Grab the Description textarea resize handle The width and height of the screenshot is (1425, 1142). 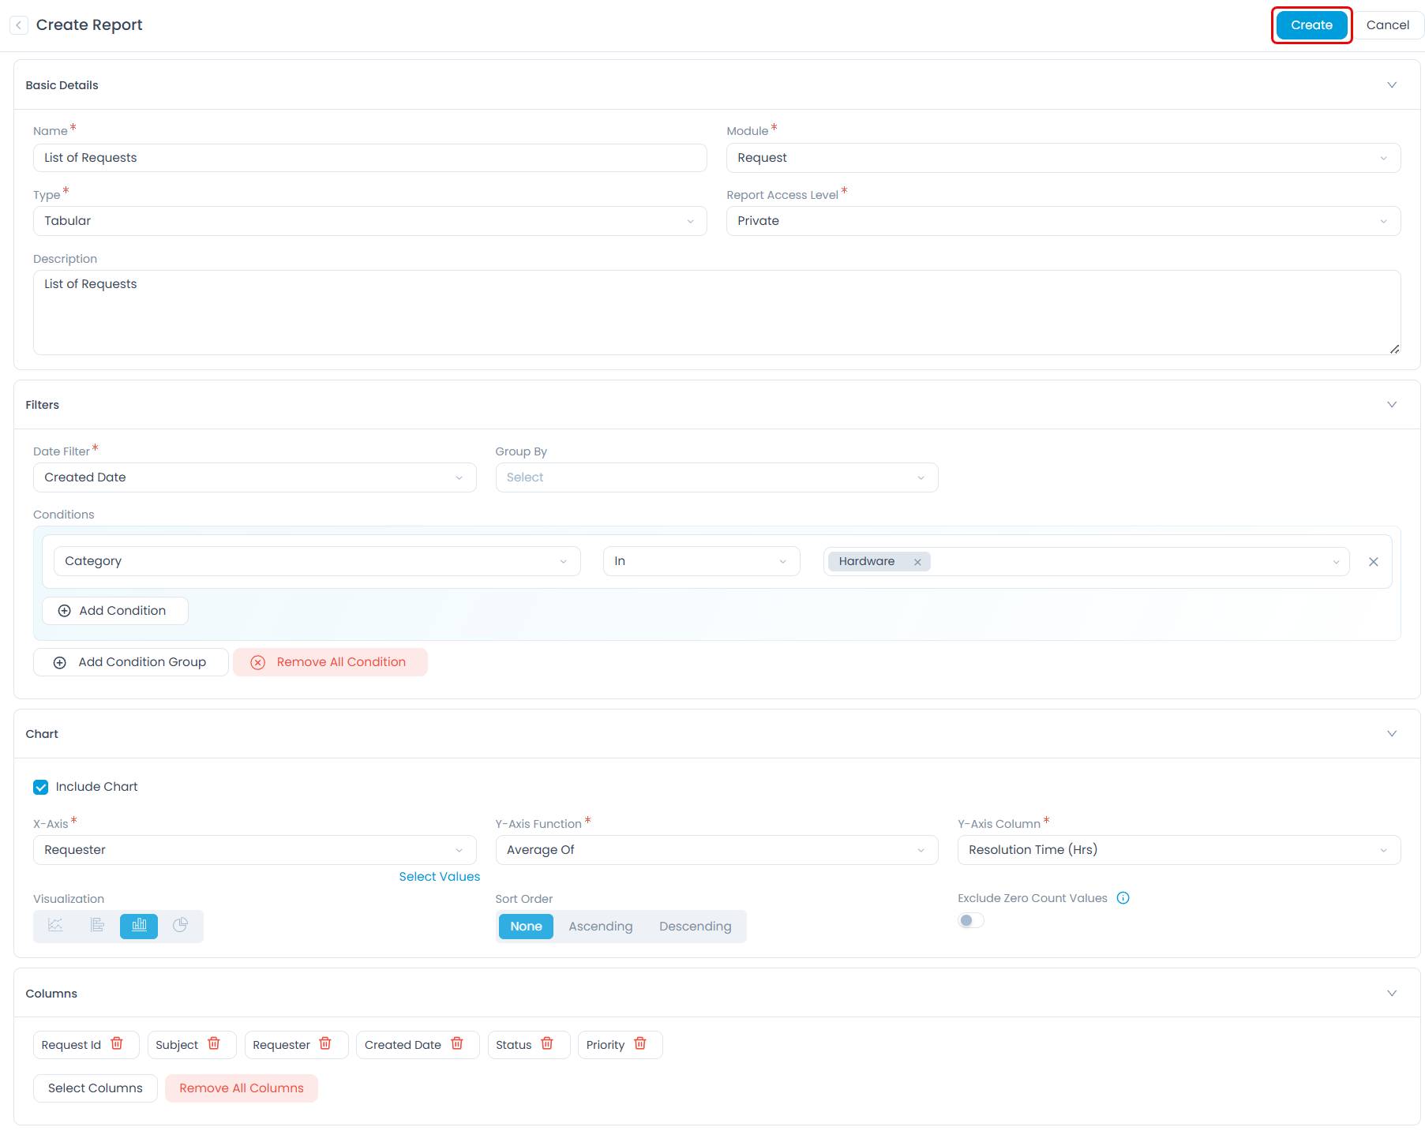pyautogui.click(x=1395, y=349)
